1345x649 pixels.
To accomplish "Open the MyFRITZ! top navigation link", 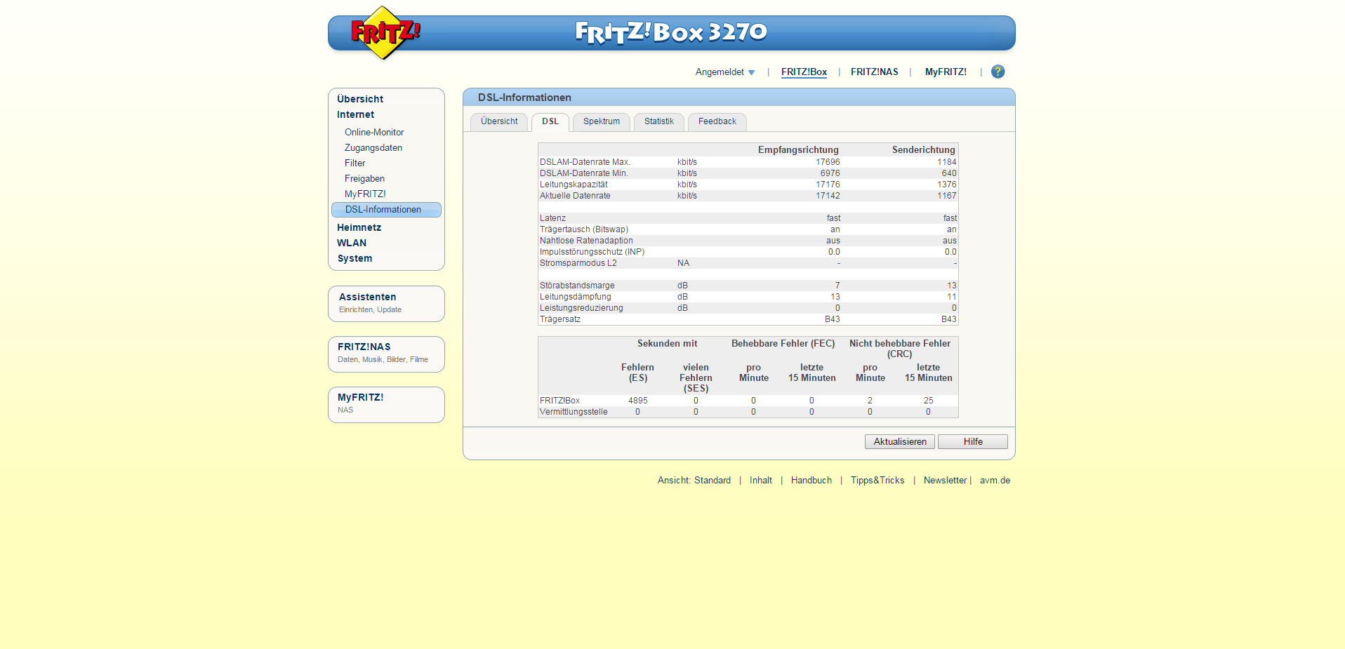I will (945, 72).
